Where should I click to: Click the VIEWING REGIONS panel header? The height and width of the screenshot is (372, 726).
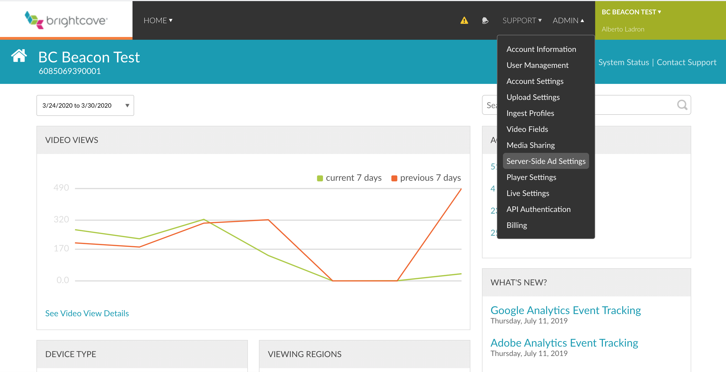(x=364, y=354)
